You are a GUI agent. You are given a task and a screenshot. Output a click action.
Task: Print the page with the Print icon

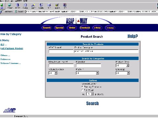tap(49, 6)
